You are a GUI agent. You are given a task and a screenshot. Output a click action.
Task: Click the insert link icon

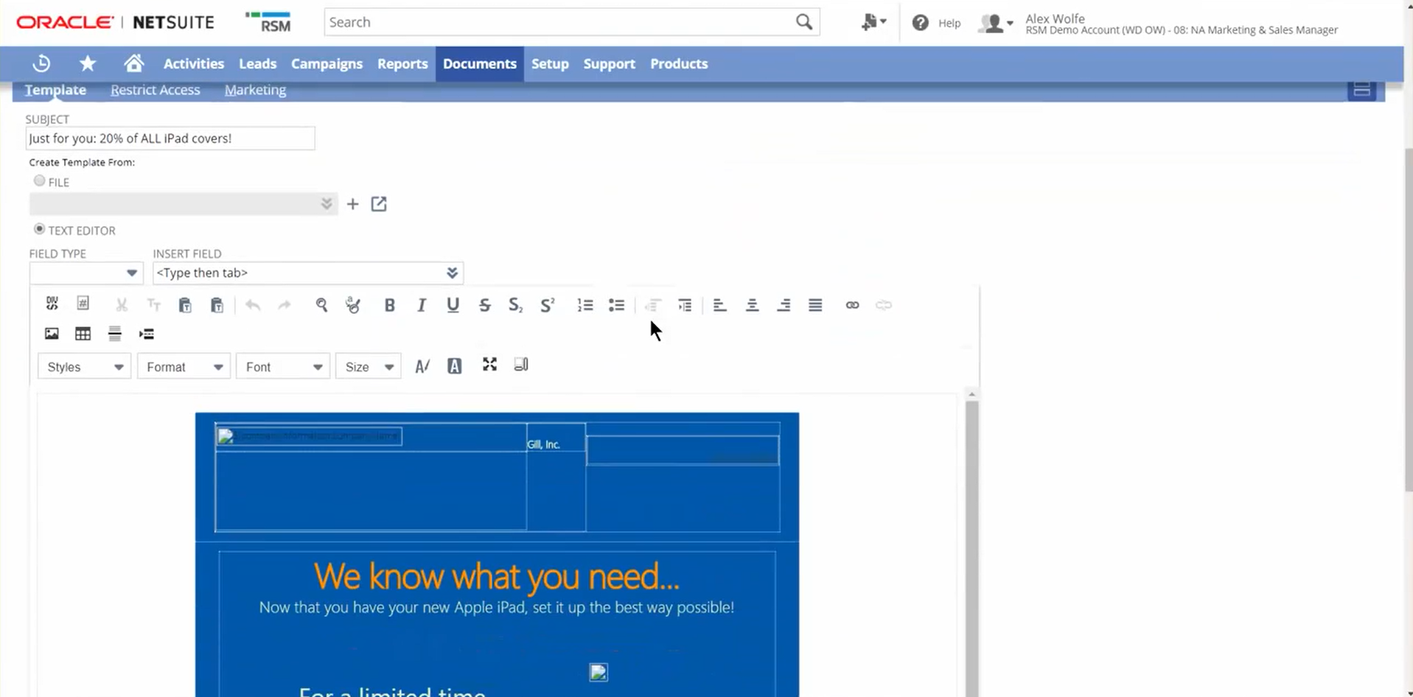(852, 305)
